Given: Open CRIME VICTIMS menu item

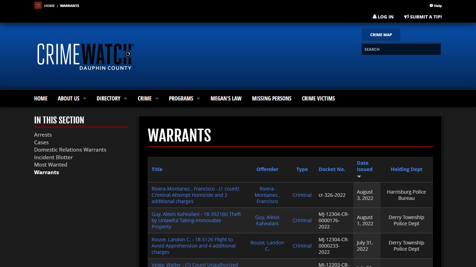Looking at the screenshot, I should pyautogui.click(x=318, y=98).
